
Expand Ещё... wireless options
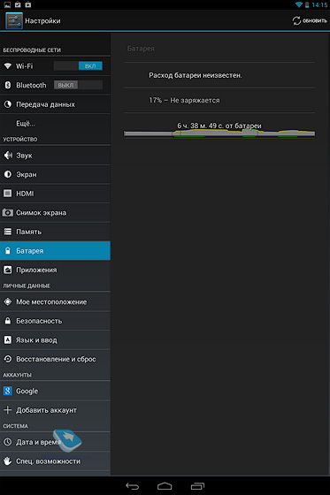click(55, 124)
